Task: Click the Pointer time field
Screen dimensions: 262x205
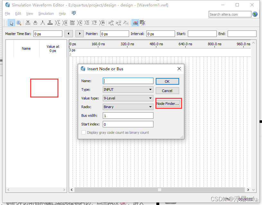Action: 115,34
